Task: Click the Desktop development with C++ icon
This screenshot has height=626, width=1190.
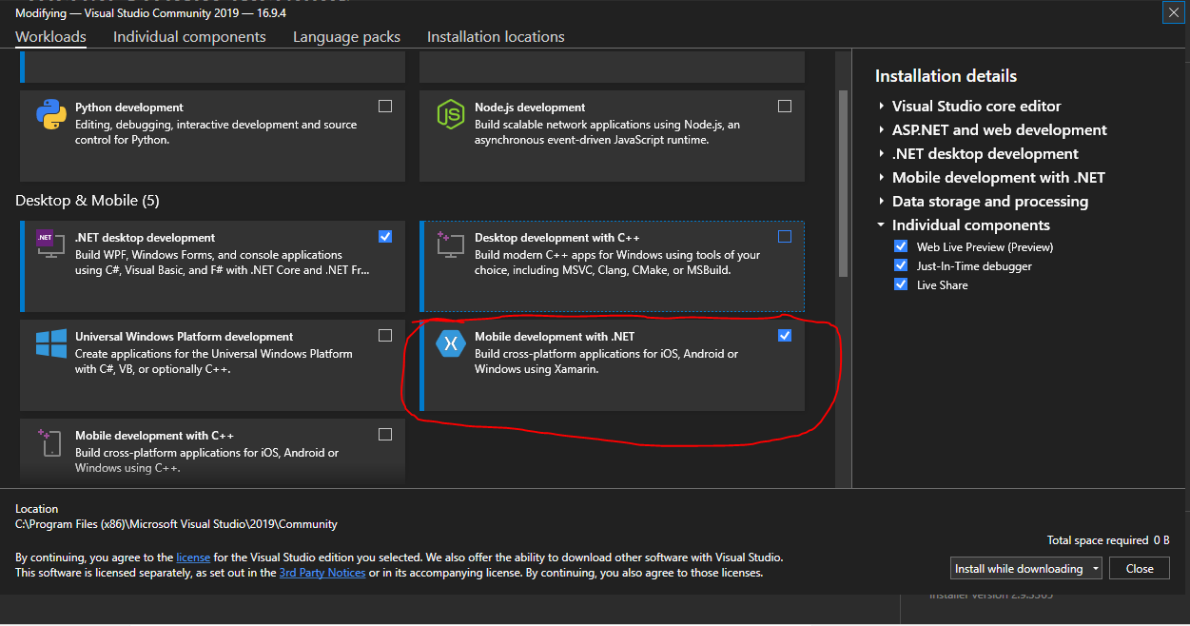Action: (450, 244)
